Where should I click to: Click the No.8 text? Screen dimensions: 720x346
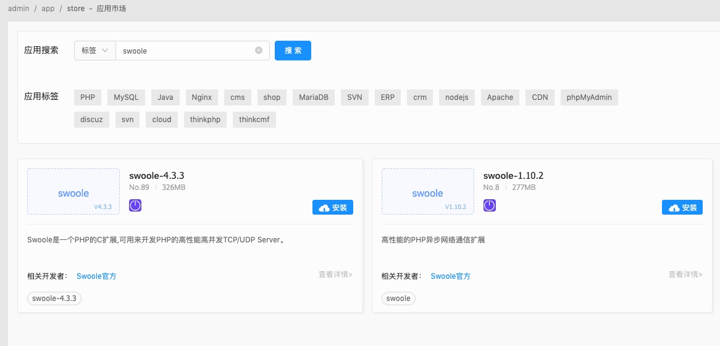click(492, 187)
